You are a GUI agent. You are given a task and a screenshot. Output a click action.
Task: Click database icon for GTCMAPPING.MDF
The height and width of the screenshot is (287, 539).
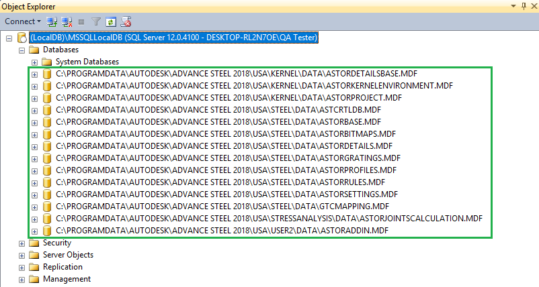click(x=47, y=207)
